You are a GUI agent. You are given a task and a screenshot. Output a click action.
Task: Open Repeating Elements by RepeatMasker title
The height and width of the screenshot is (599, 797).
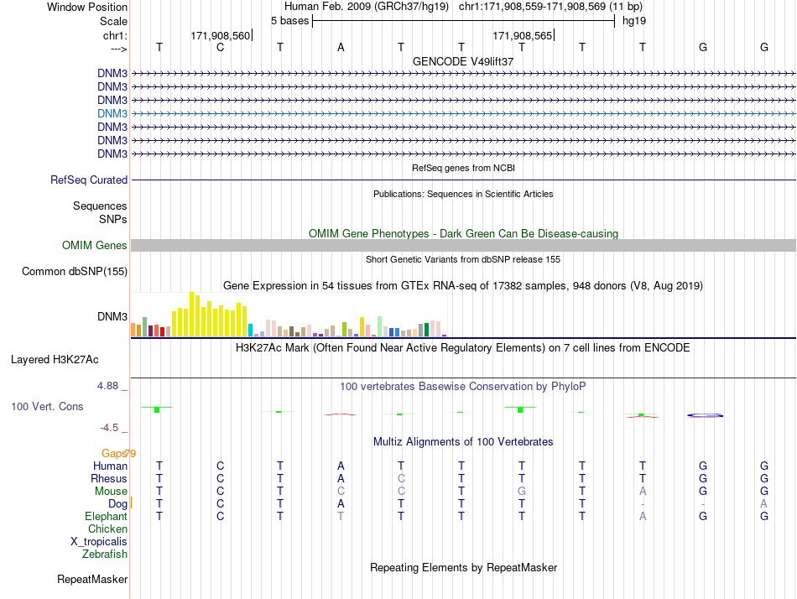[463, 567]
